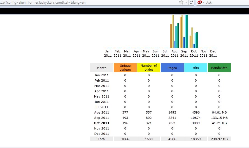
Task: Open the history dropdown next to the star
Action: coord(186,2)
